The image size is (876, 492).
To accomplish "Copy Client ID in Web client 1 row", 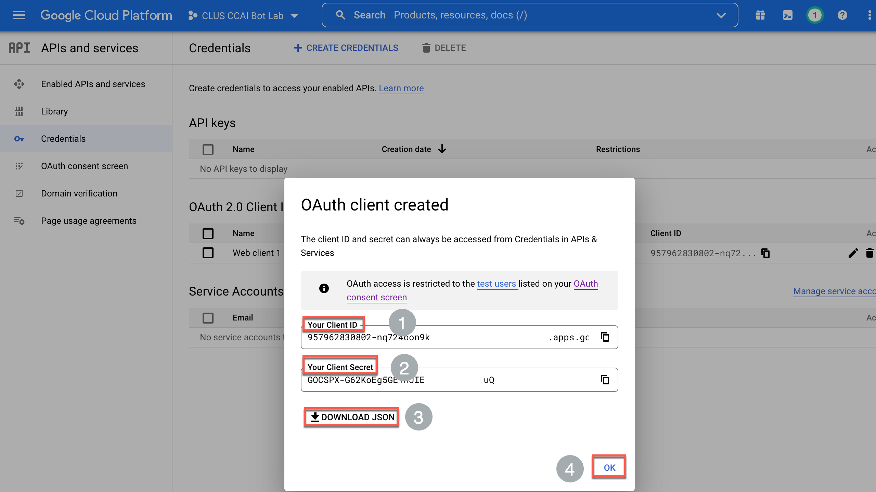I will (x=766, y=253).
